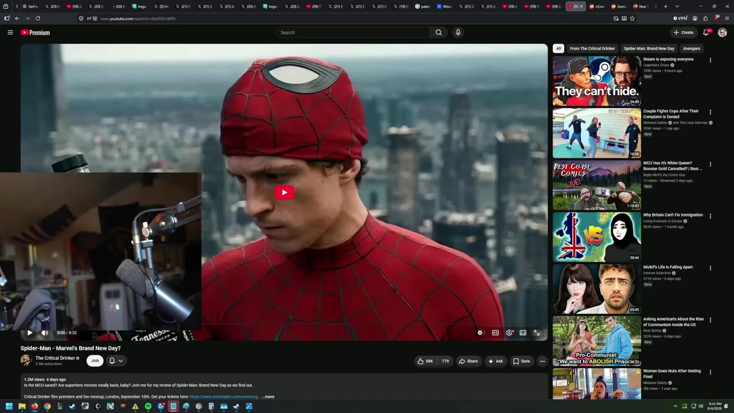The image size is (734, 413).
Task: Select Spider-Man: Brand New Day chip
Action: [x=649, y=49]
